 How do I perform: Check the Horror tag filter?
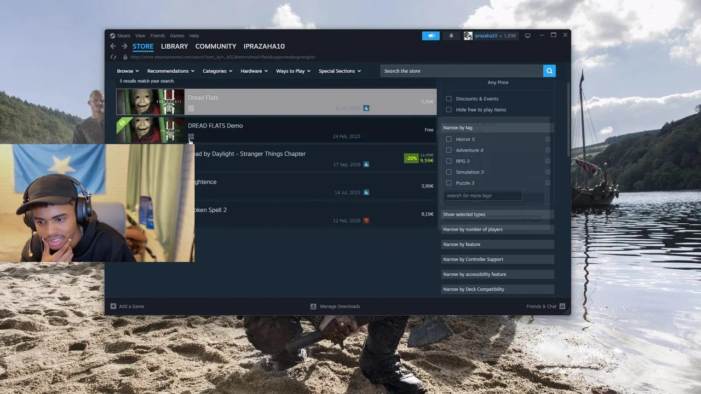[x=449, y=139]
